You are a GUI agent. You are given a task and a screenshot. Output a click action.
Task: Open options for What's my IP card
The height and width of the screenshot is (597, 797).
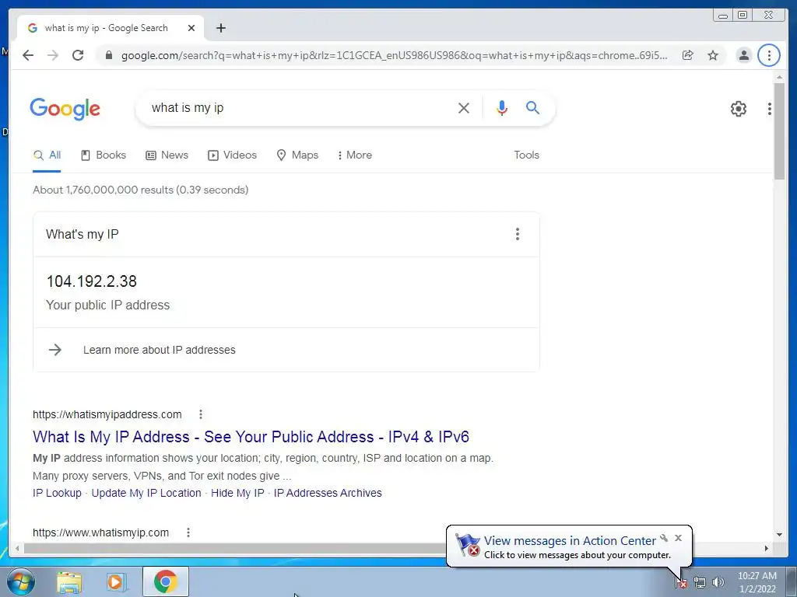pos(517,234)
